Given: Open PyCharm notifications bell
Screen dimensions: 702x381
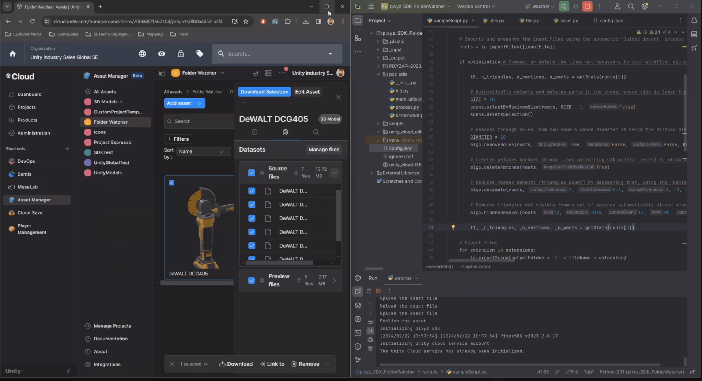Looking at the screenshot, I should (x=694, y=20).
